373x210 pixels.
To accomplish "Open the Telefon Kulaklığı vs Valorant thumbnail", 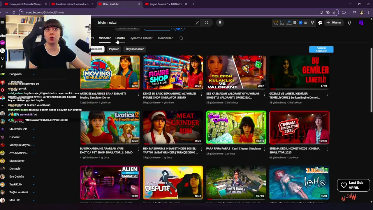I will tap(236, 72).
